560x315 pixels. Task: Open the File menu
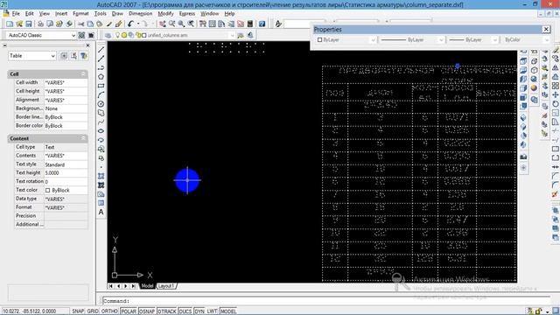tap(16, 14)
